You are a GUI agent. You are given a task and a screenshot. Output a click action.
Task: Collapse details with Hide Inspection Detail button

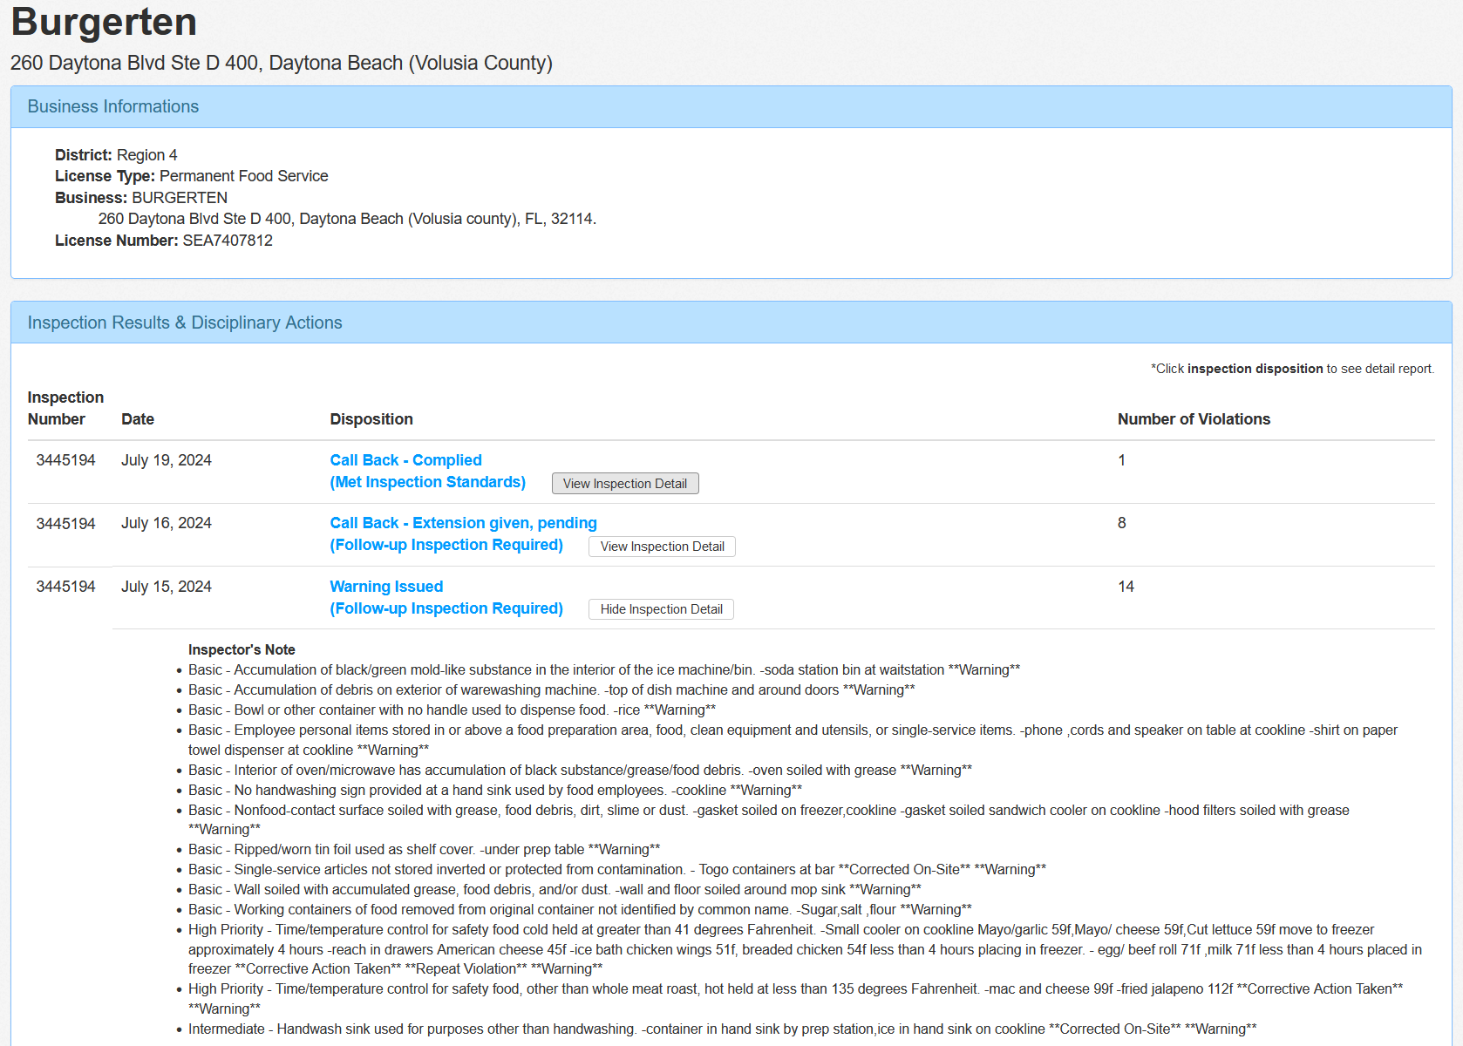tap(661, 609)
